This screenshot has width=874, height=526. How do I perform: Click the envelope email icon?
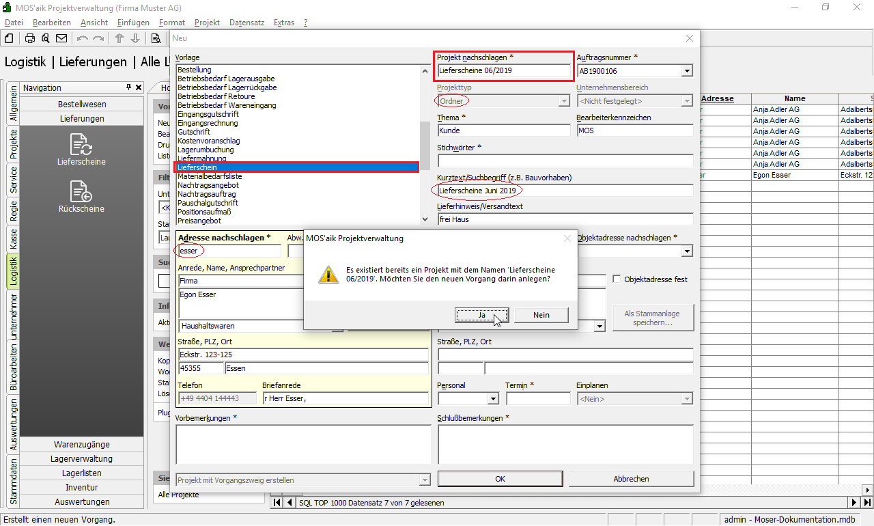pos(61,38)
